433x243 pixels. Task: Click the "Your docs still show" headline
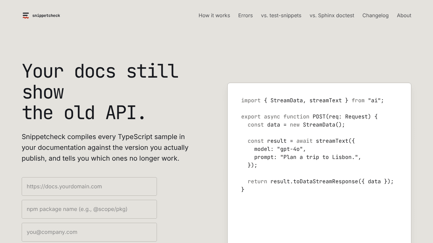tap(100, 92)
